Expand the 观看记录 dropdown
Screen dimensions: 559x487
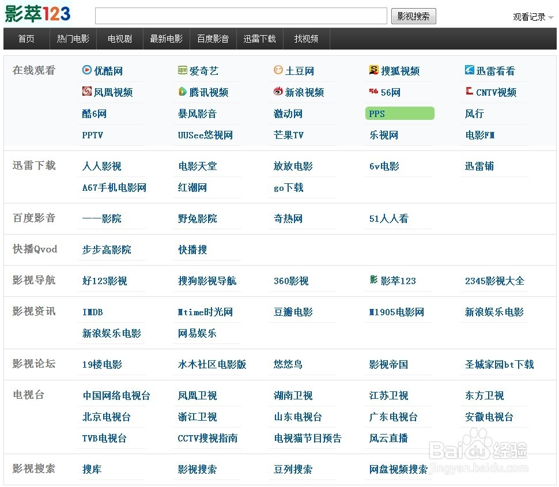click(530, 17)
